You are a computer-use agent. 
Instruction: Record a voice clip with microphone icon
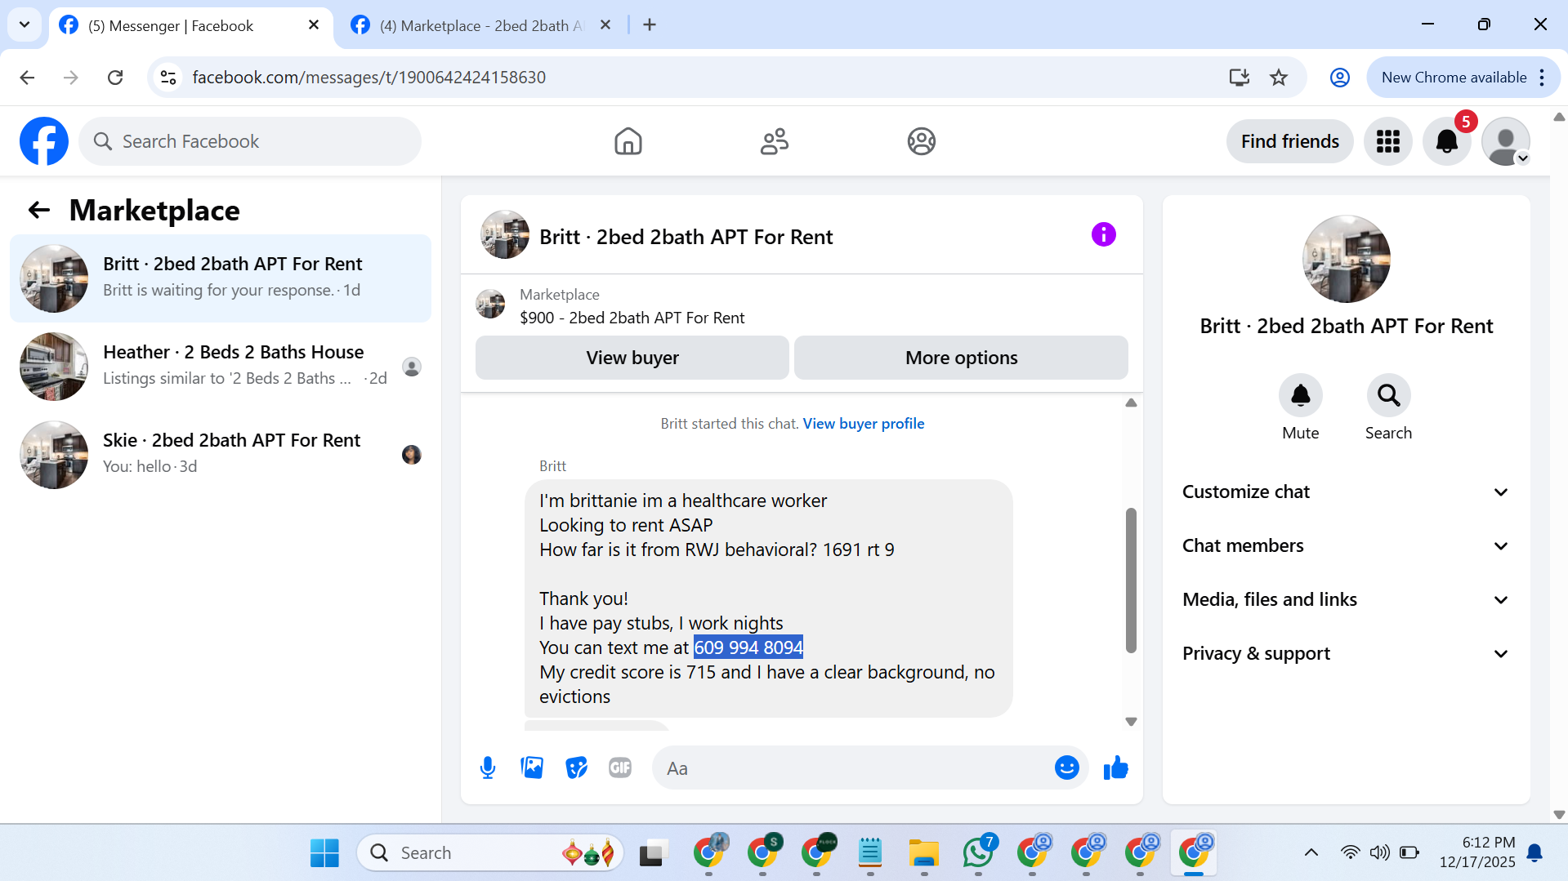(x=488, y=768)
